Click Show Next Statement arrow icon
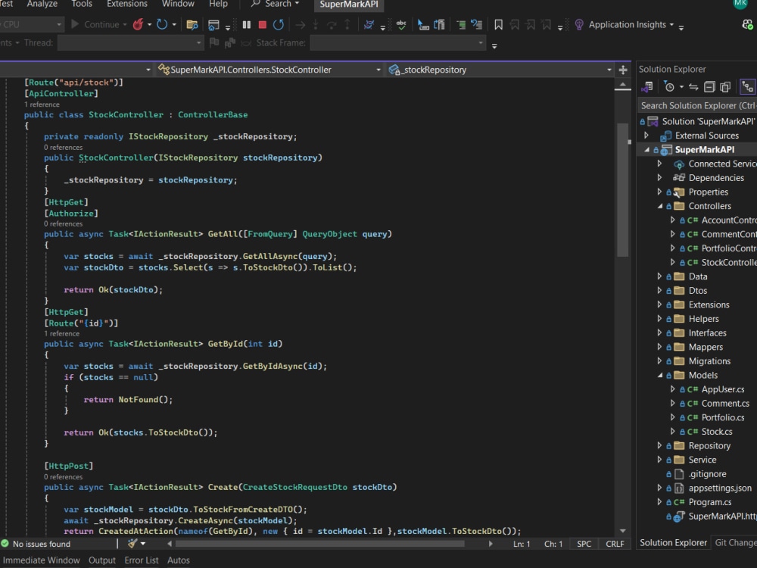757x568 pixels. pos(301,25)
